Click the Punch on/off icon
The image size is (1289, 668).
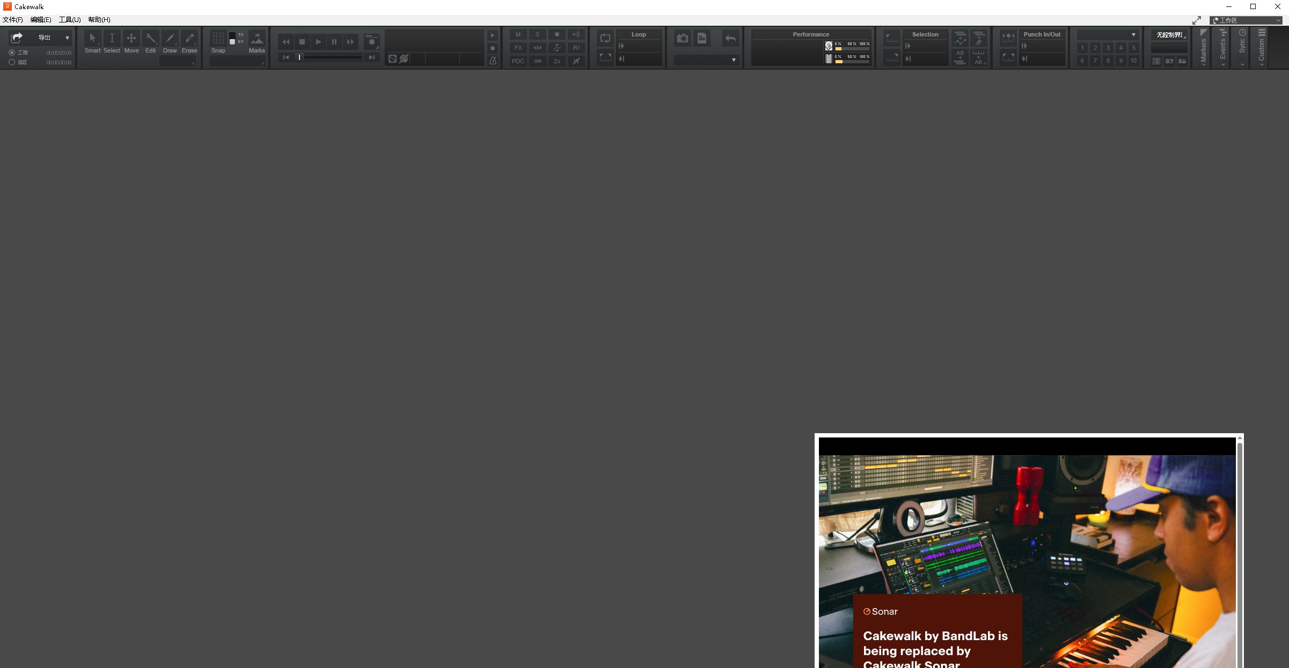pyautogui.click(x=1008, y=38)
